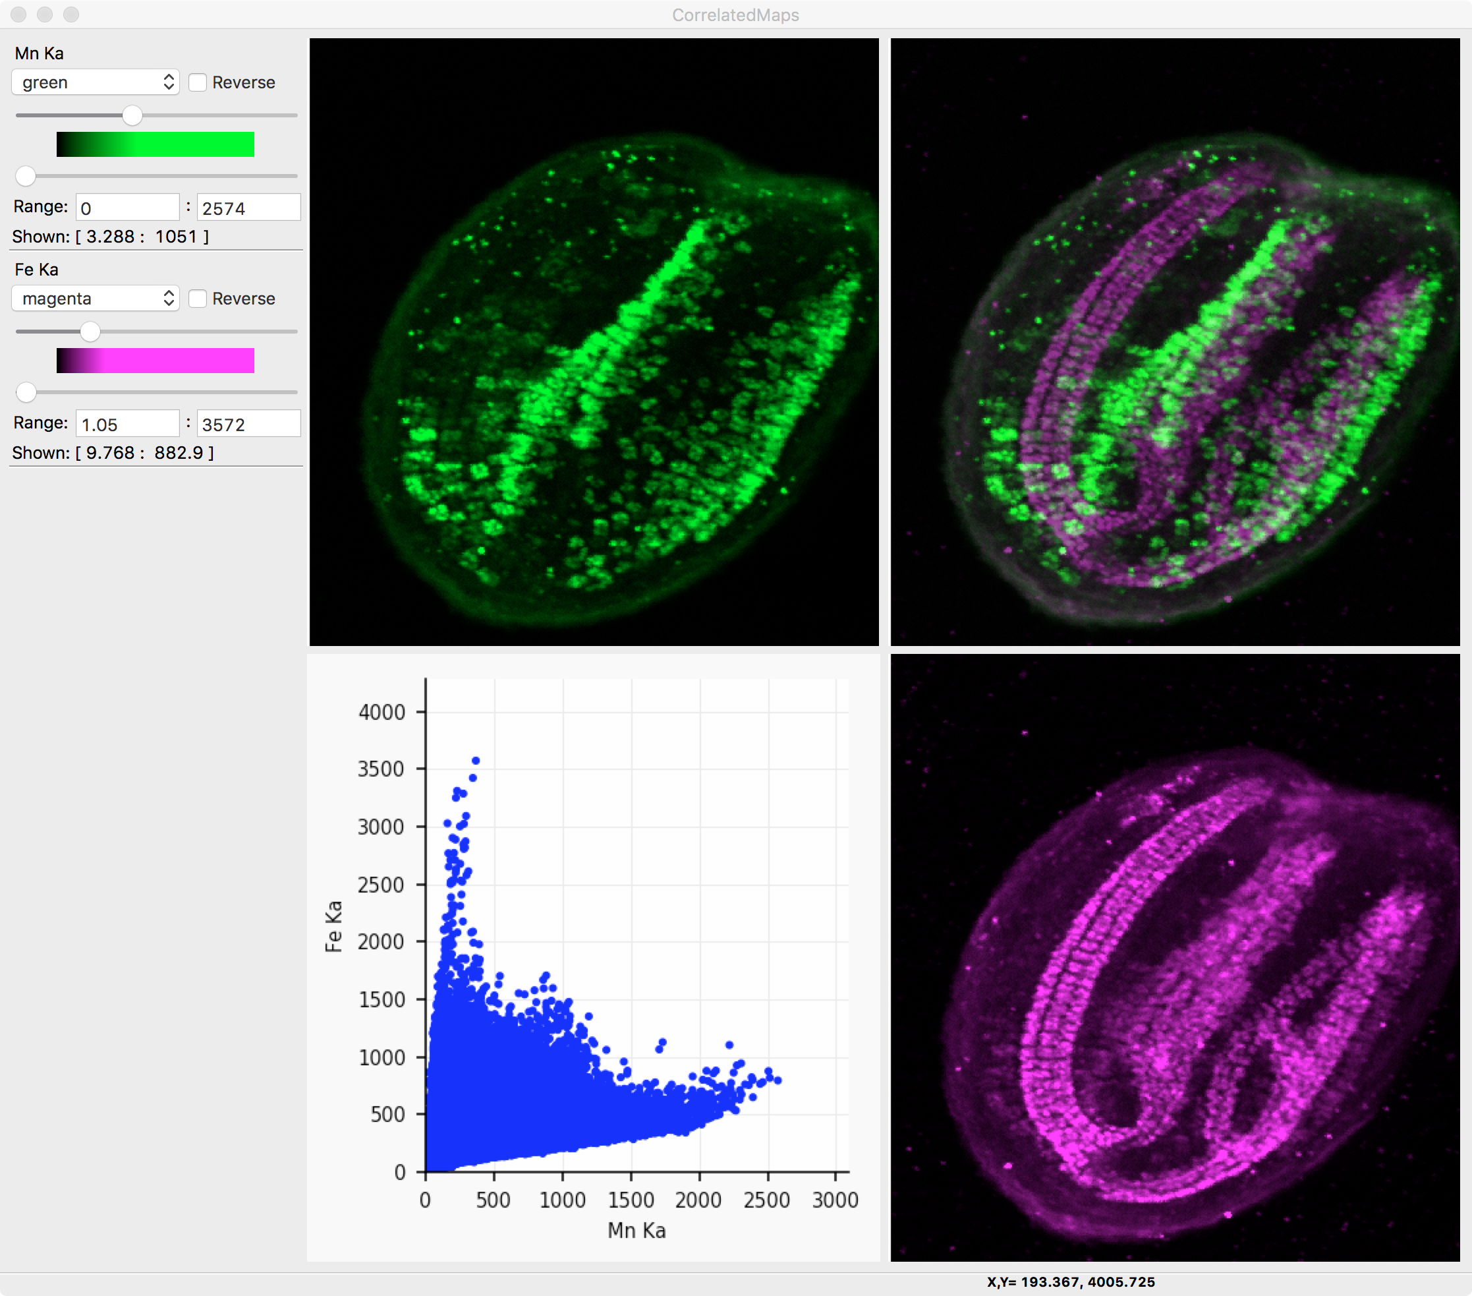Click the magenta Fe Ka map image

tap(1175, 957)
